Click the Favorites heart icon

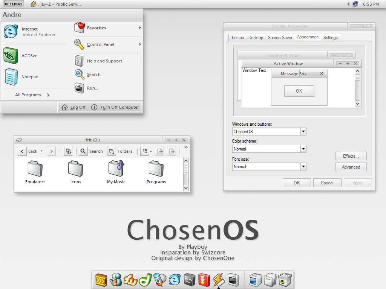(80, 27)
